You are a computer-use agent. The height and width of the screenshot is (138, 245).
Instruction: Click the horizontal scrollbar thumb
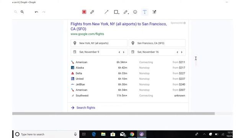(x=113, y=113)
